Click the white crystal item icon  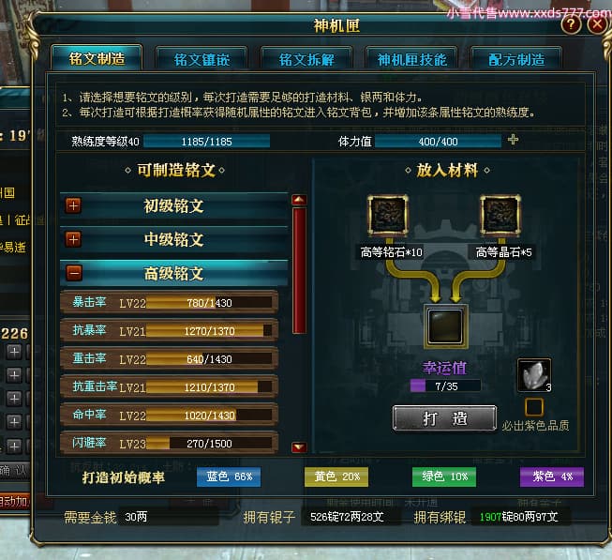[x=534, y=375]
